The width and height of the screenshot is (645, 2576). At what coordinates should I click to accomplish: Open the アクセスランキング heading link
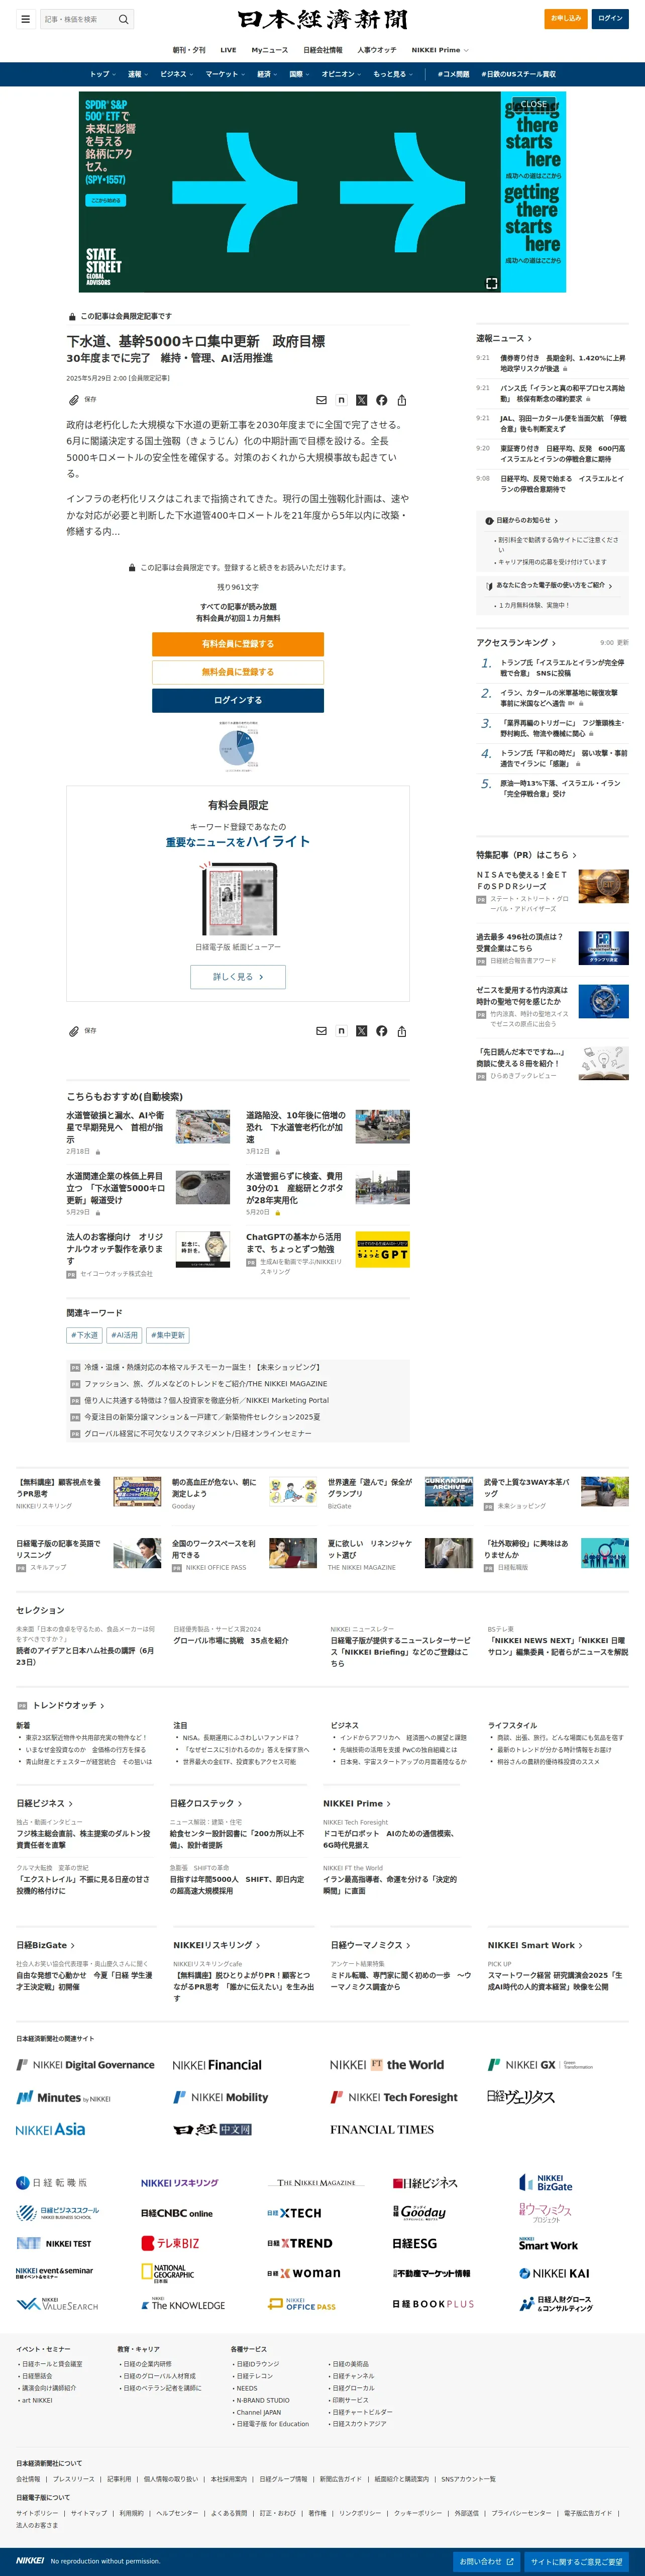click(516, 642)
